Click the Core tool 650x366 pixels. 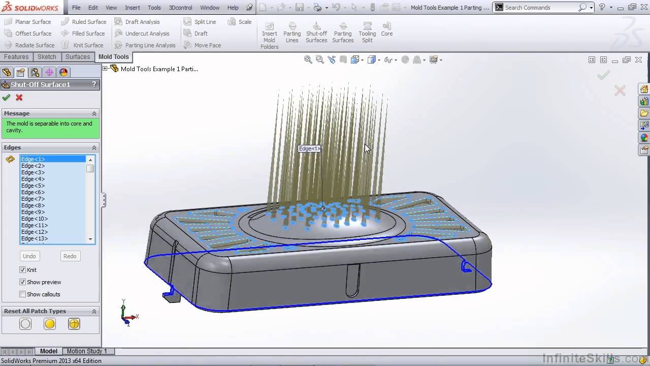pos(387,29)
